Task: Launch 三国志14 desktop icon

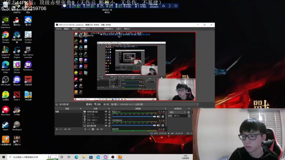Action: point(17,141)
